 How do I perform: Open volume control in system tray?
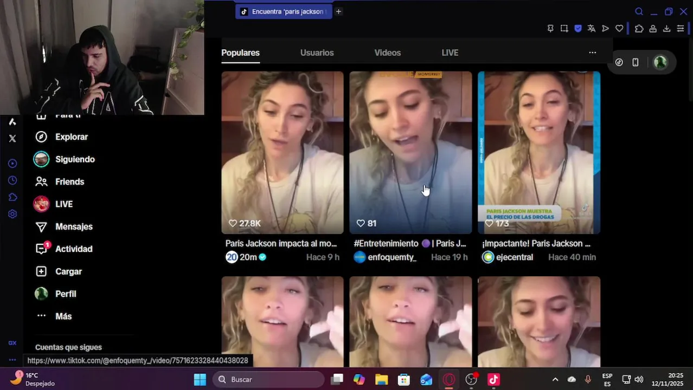tap(639, 380)
